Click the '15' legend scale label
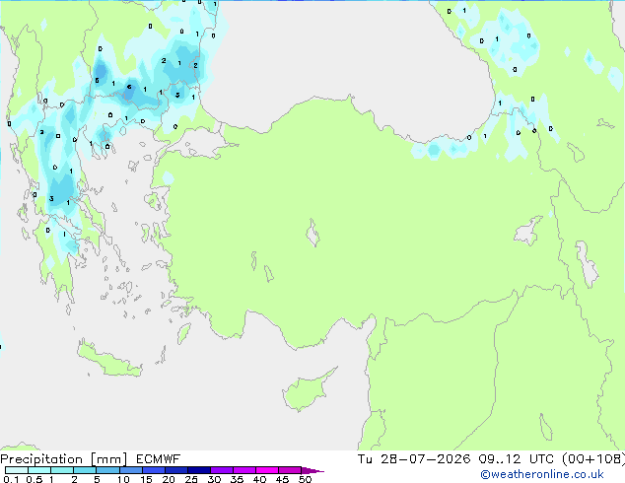The width and height of the screenshot is (625, 483). click(x=146, y=479)
